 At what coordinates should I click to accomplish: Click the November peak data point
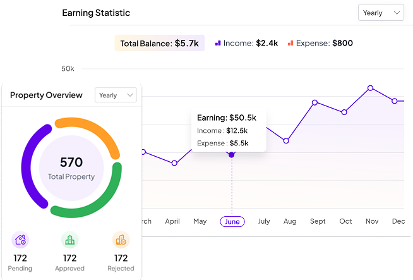[371, 88]
